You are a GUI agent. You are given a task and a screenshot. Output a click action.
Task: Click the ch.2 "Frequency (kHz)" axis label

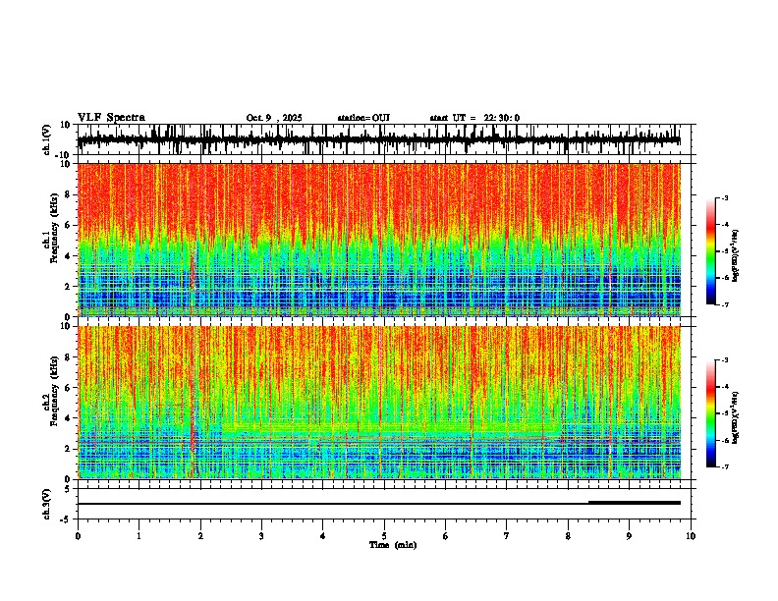click(x=54, y=391)
